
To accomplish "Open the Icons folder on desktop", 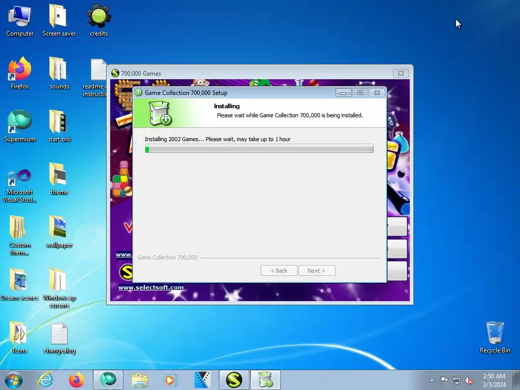I will (20, 337).
